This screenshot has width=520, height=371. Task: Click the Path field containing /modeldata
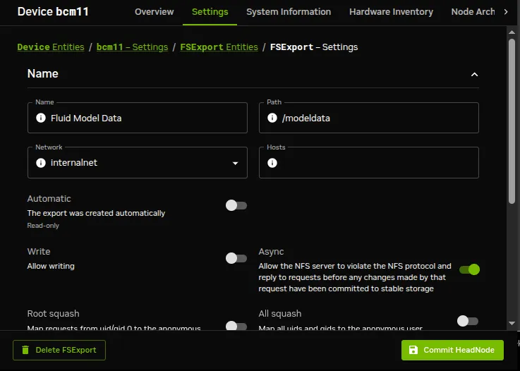(369, 118)
